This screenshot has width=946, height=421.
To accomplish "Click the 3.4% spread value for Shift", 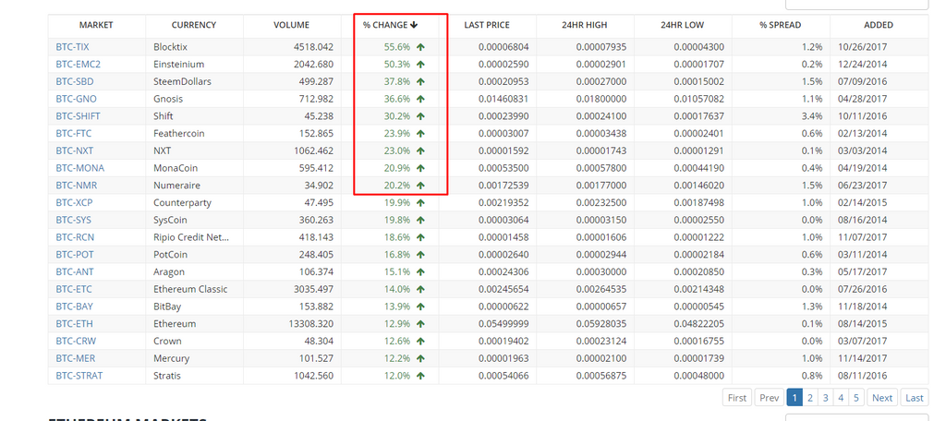I will (813, 115).
